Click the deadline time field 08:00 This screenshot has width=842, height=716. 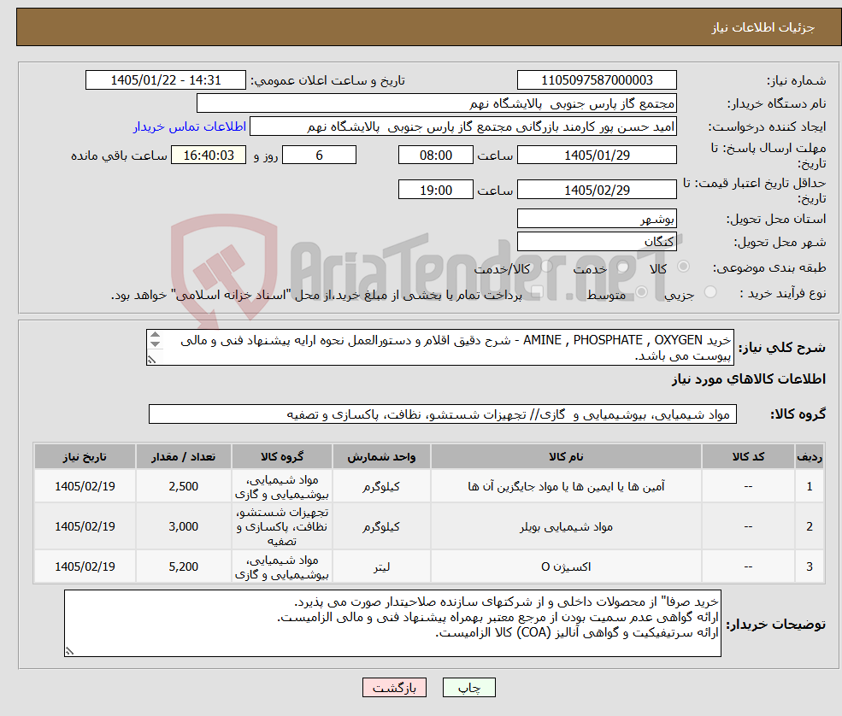(435, 156)
